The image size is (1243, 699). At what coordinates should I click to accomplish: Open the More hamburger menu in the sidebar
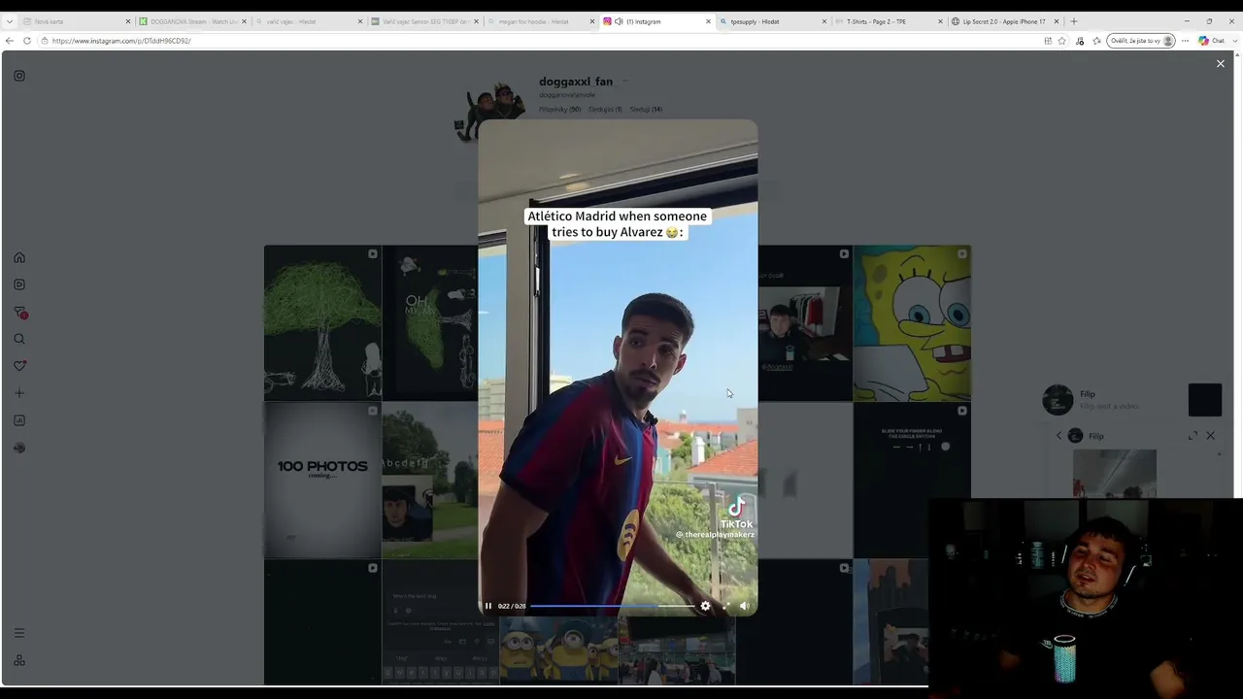pos(19,633)
